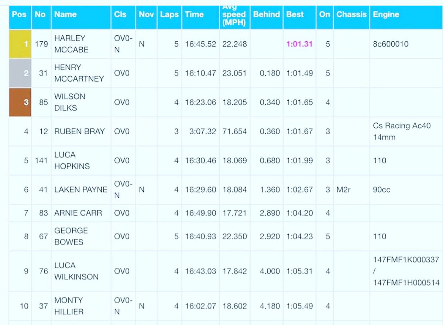Click behind gap 4.000
The image size is (443, 325).
pos(270,271)
